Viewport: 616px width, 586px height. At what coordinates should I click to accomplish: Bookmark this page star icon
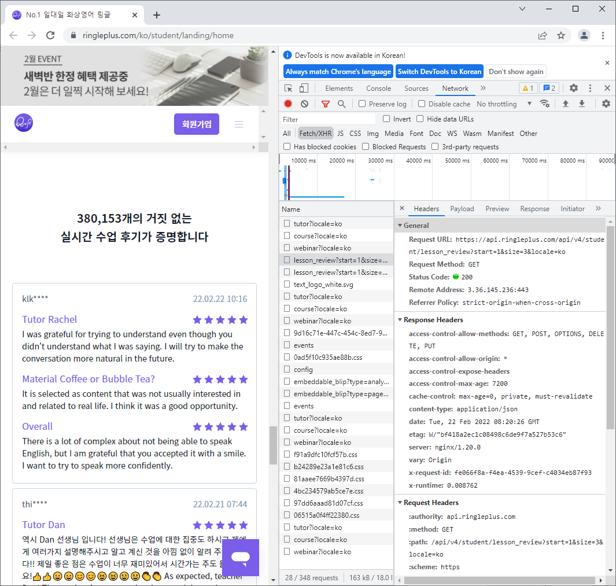[561, 35]
